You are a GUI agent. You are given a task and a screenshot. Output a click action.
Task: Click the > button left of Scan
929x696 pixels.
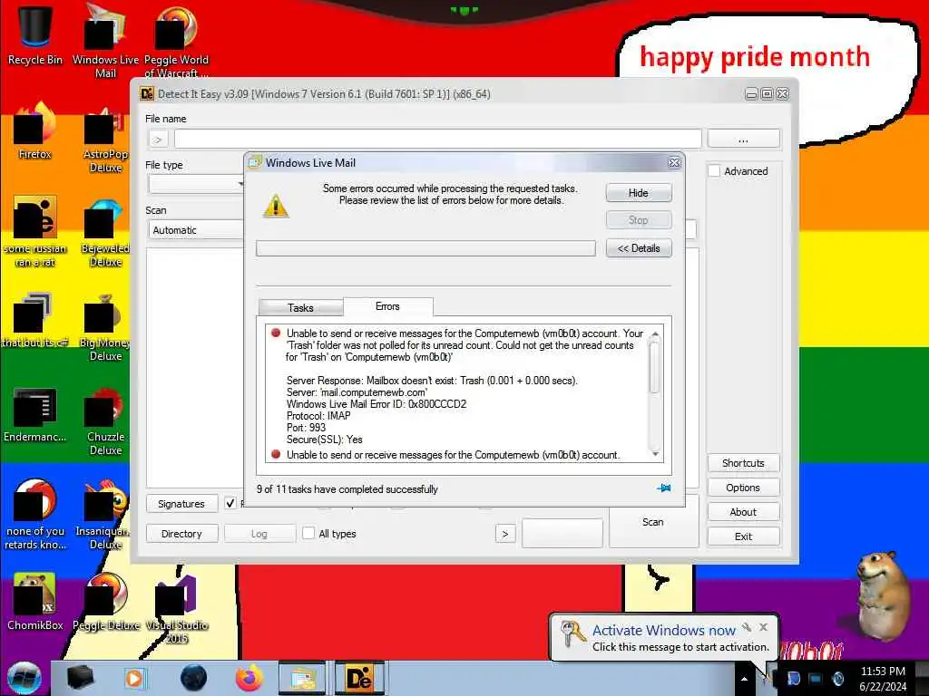[x=505, y=533]
